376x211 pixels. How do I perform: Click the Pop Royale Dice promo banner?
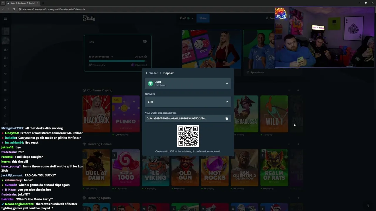[x=211, y=49]
